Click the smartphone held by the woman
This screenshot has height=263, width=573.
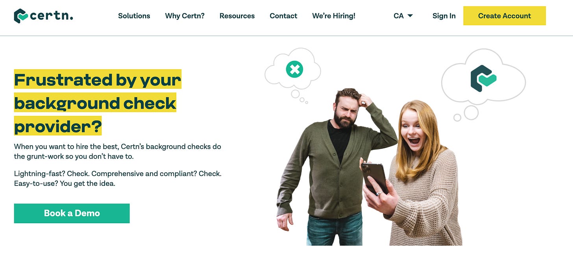[375, 178]
